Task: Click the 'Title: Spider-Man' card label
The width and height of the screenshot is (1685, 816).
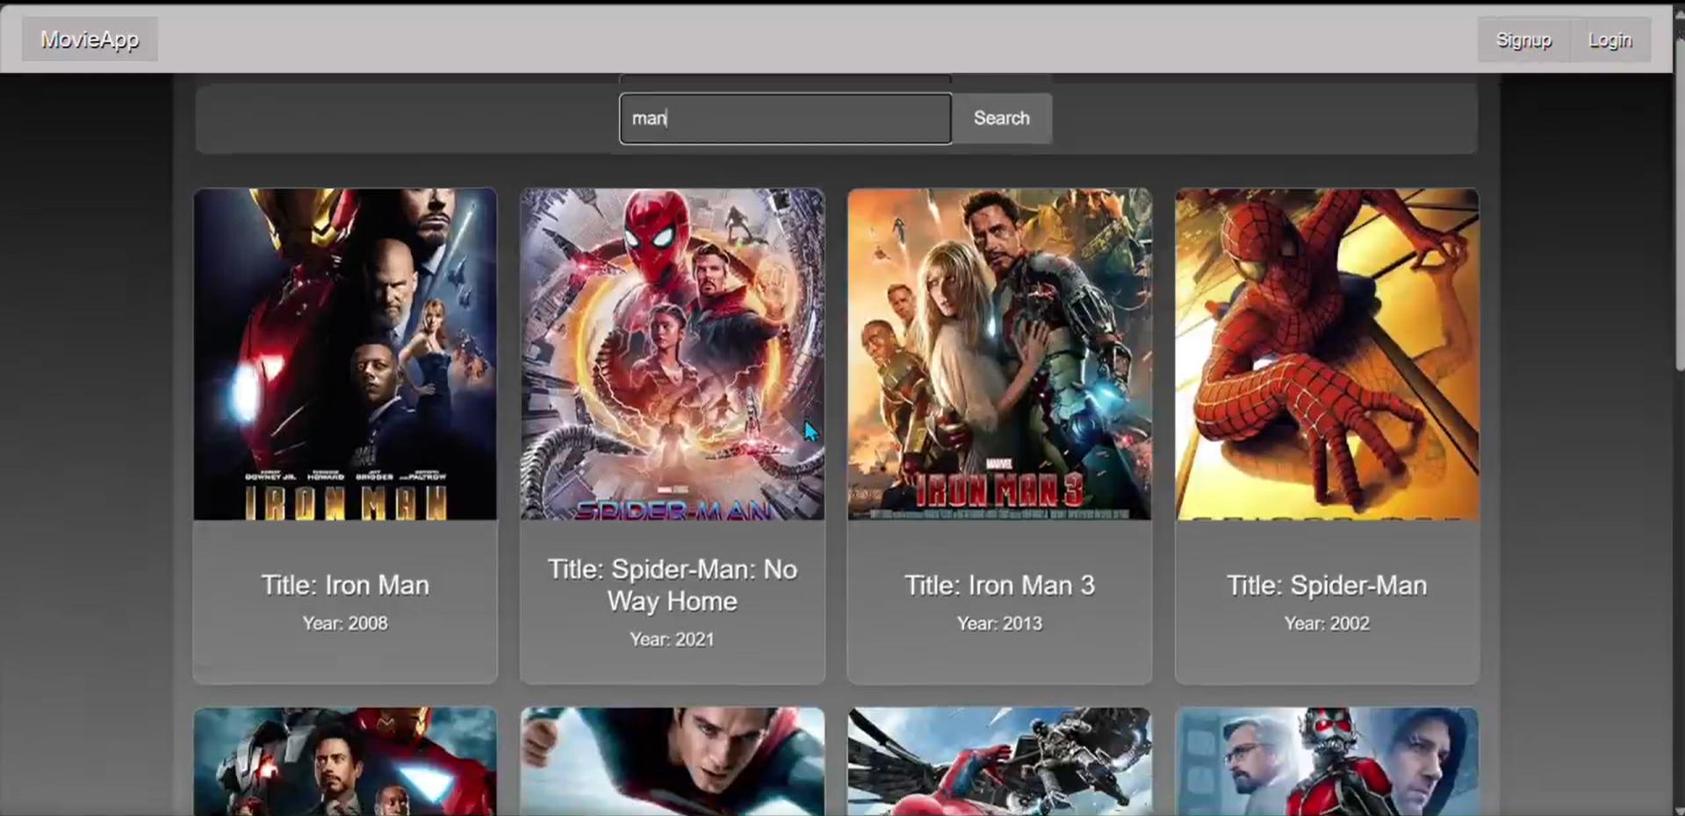Action: tap(1327, 585)
